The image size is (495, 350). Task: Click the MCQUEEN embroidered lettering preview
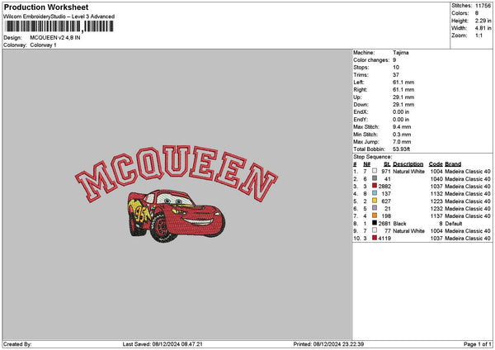point(177,173)
